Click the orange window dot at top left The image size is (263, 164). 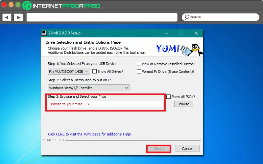click(x=11, y=5)
